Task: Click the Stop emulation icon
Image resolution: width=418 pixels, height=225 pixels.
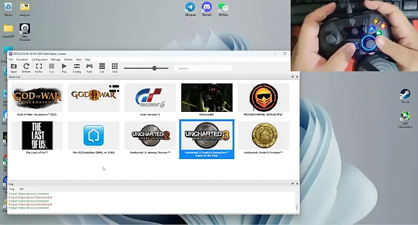Action: pos(51,68)
